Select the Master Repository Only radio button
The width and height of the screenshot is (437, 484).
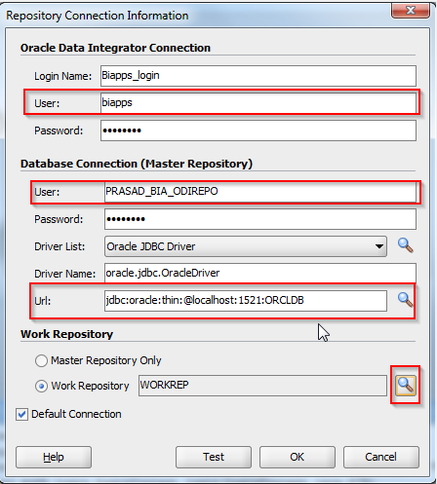(x=41, y=360)
